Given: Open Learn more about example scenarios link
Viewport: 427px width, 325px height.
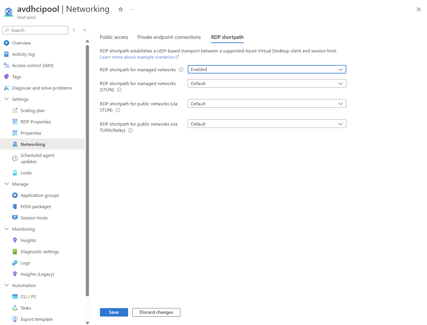Looking at the screenshot, I should pyautogui.click(x=139, y=57).
